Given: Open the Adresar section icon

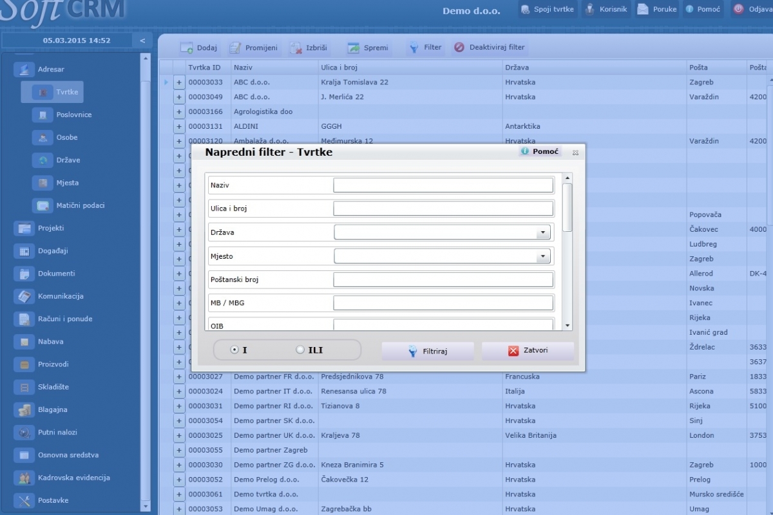Looking at the screenshot, I should tap(24, 70).
